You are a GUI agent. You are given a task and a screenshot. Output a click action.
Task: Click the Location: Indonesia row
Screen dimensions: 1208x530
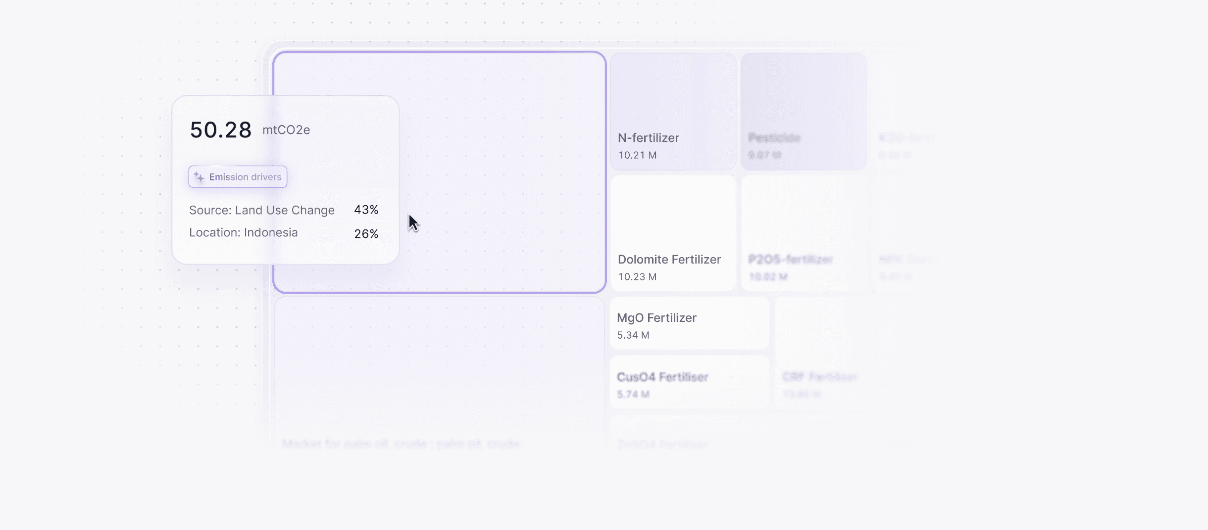point(284,233)
